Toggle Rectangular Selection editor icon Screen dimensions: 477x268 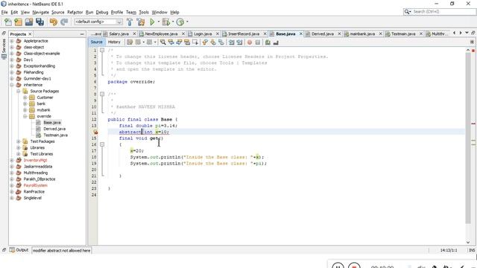(x=195, y=42)
